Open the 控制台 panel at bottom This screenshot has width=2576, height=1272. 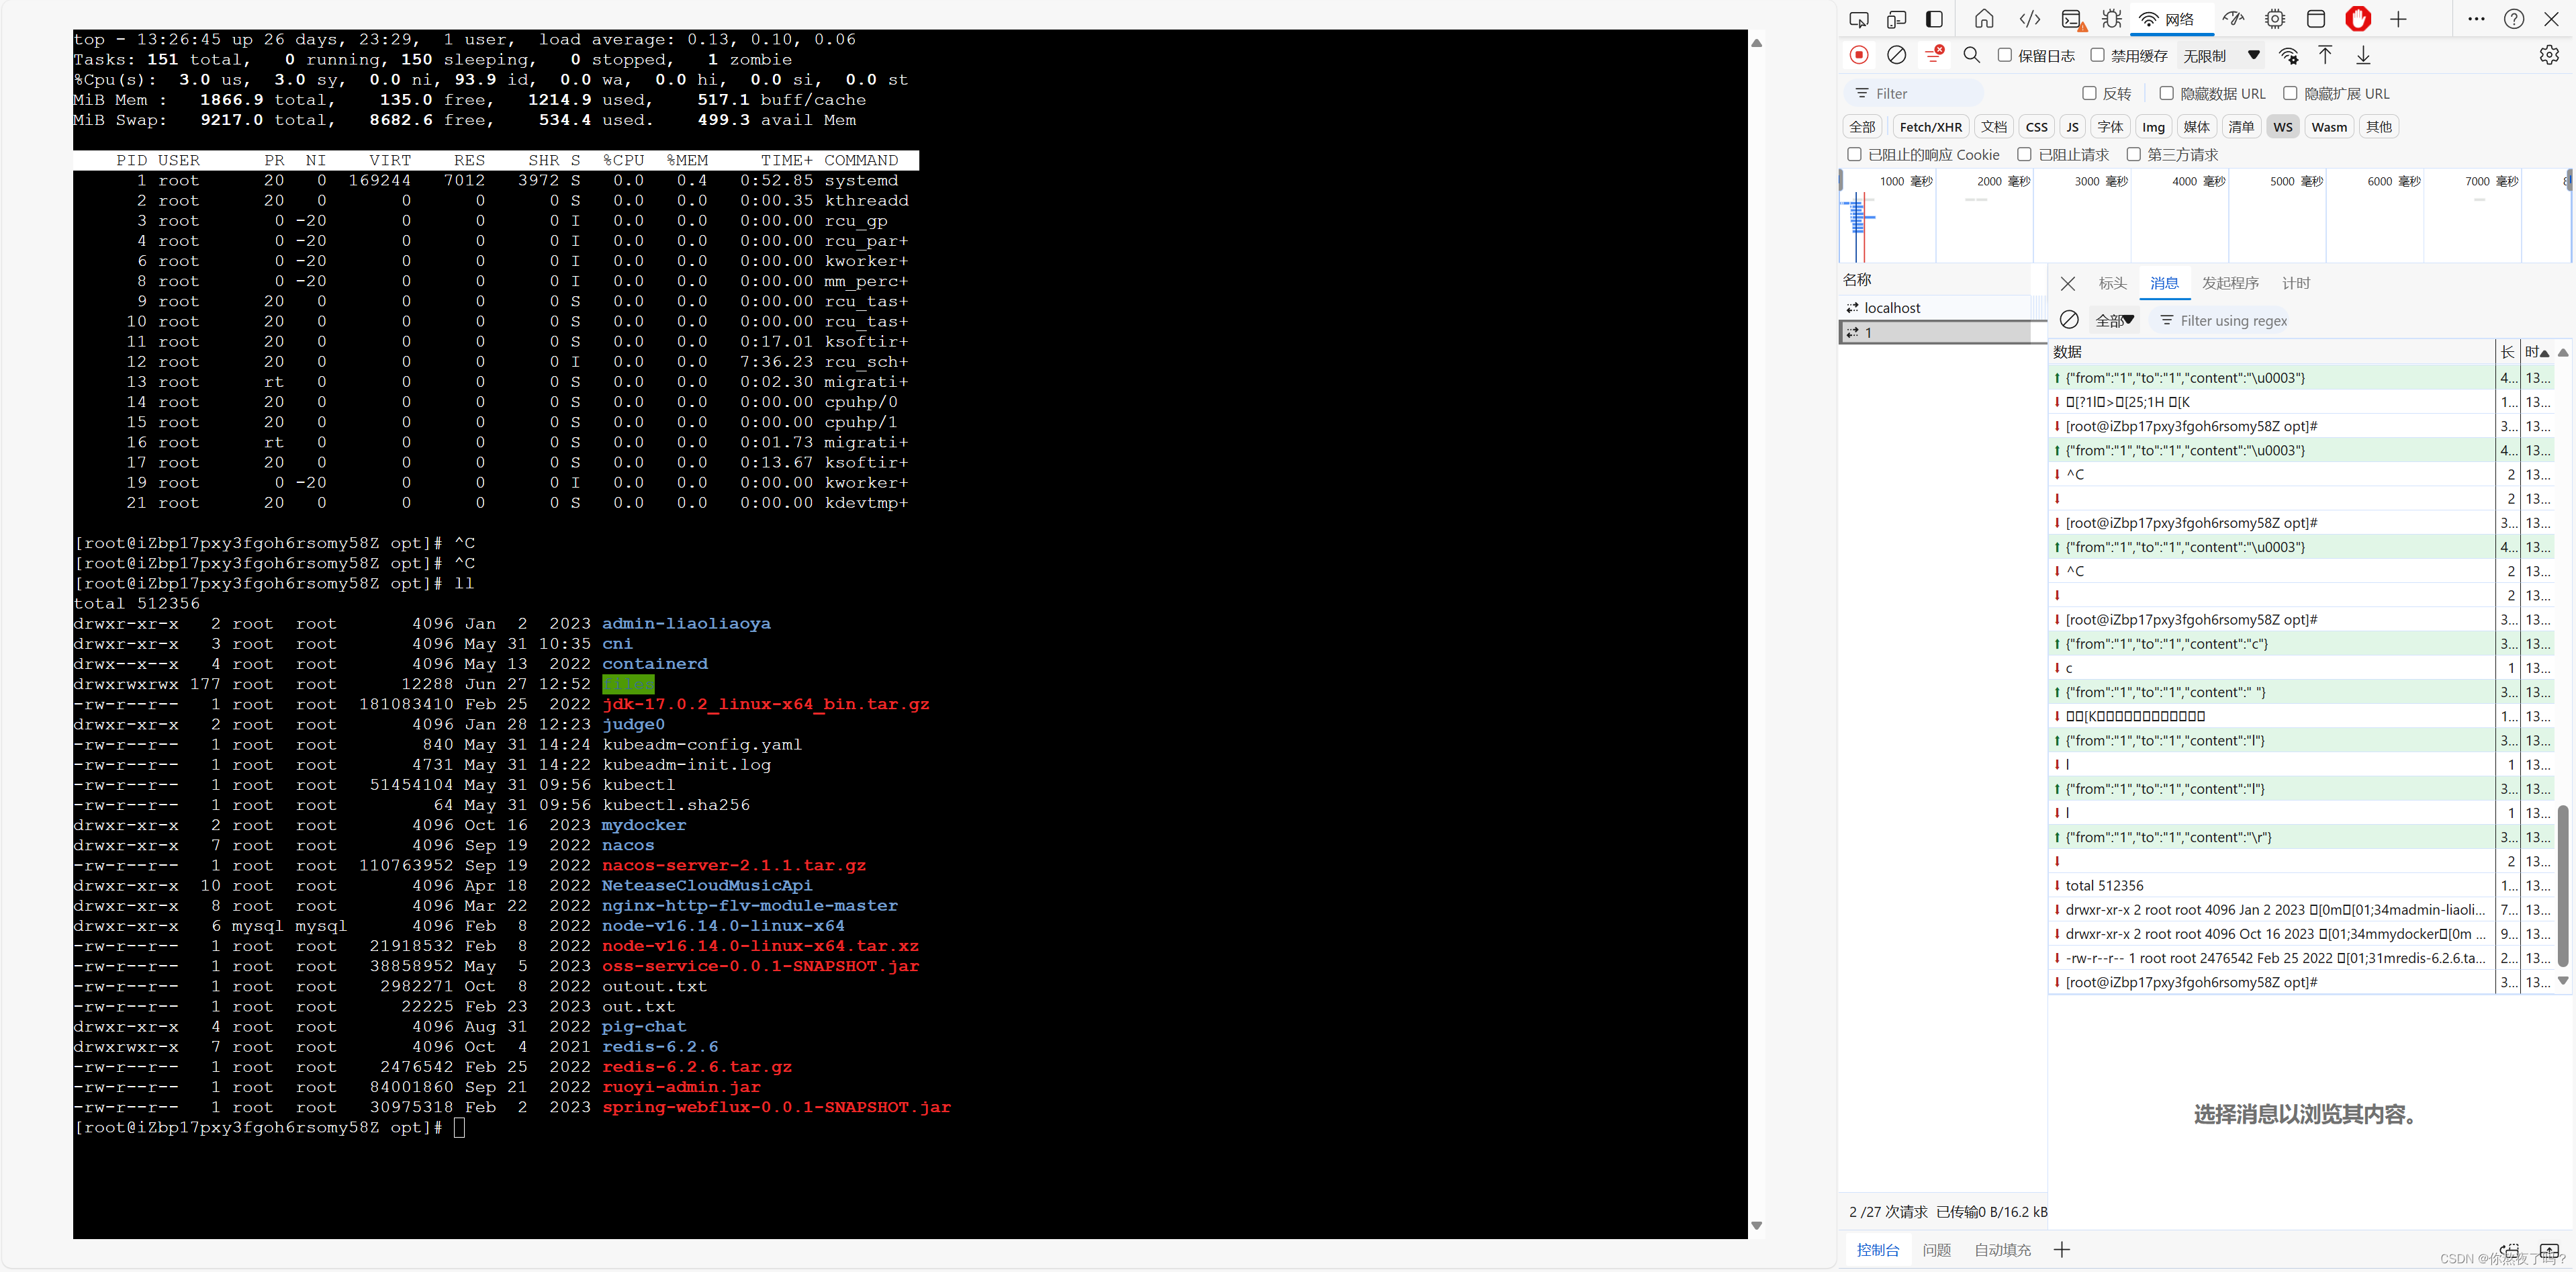(1877, 1250)
